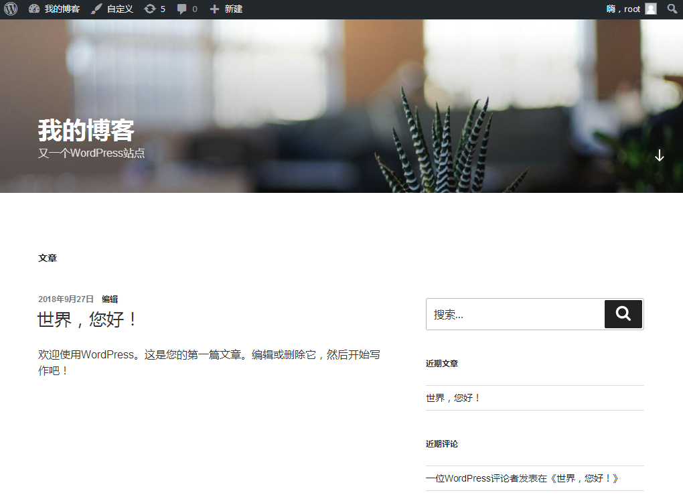Click the post date 2018年9月27日
The height and width of the screenshot is (495, 683).
pos(66,299)
